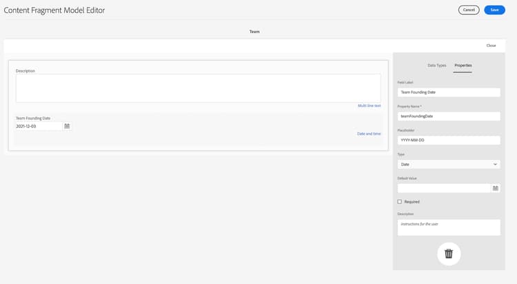
Task: Switch to the Data Types tab
Action: pyautogui.click(x=436, y=65)
